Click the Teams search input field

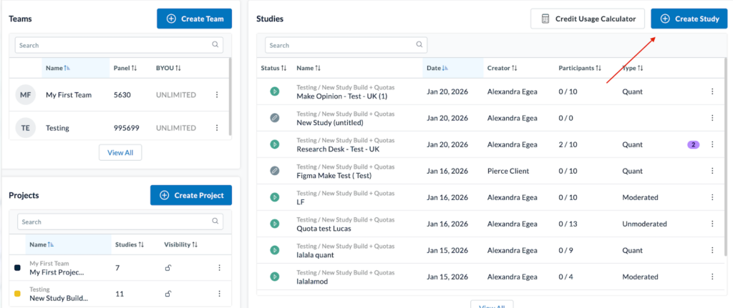point(115,45)
